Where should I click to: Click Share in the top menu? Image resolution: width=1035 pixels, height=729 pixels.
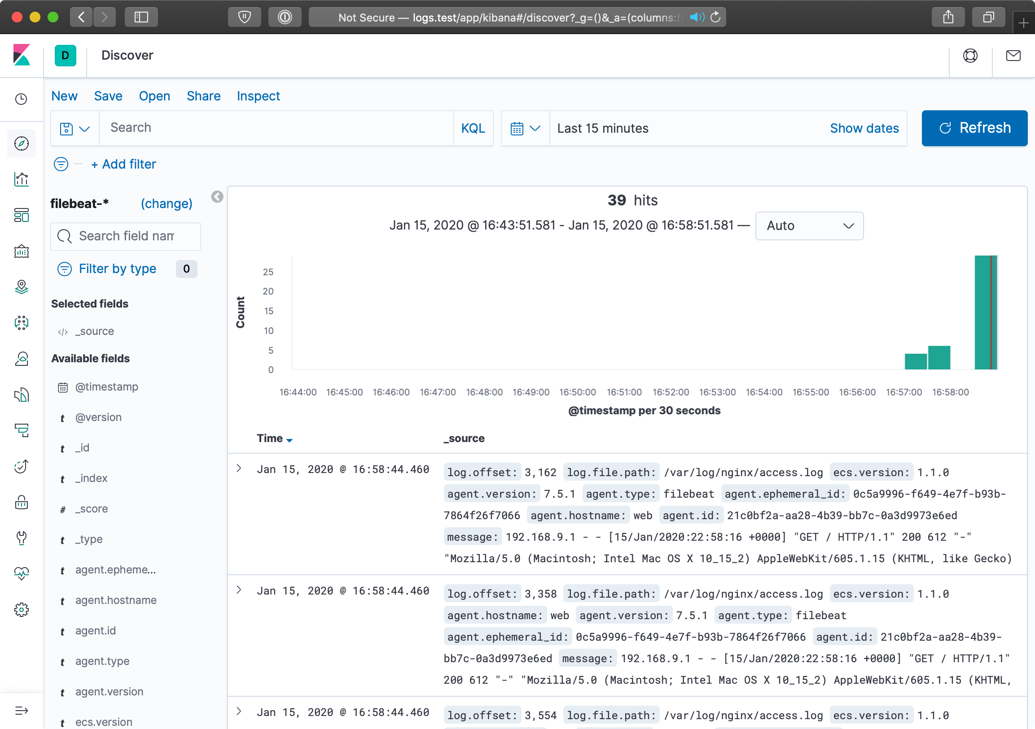203,96
